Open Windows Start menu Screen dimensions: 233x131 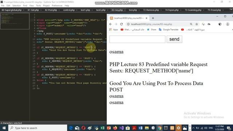click(4, 128)
